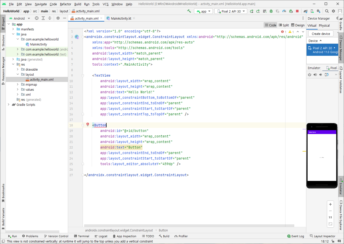
Task: Toggle the Layout Validation tool window
Action: [341, 80]
